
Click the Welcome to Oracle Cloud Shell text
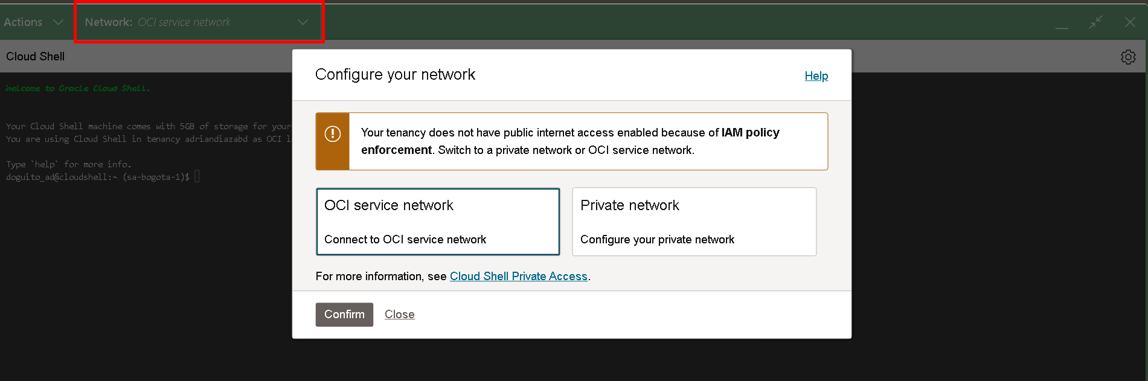78,89
